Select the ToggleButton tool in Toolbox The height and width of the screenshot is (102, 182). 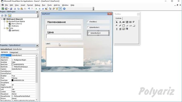point(120,25)
